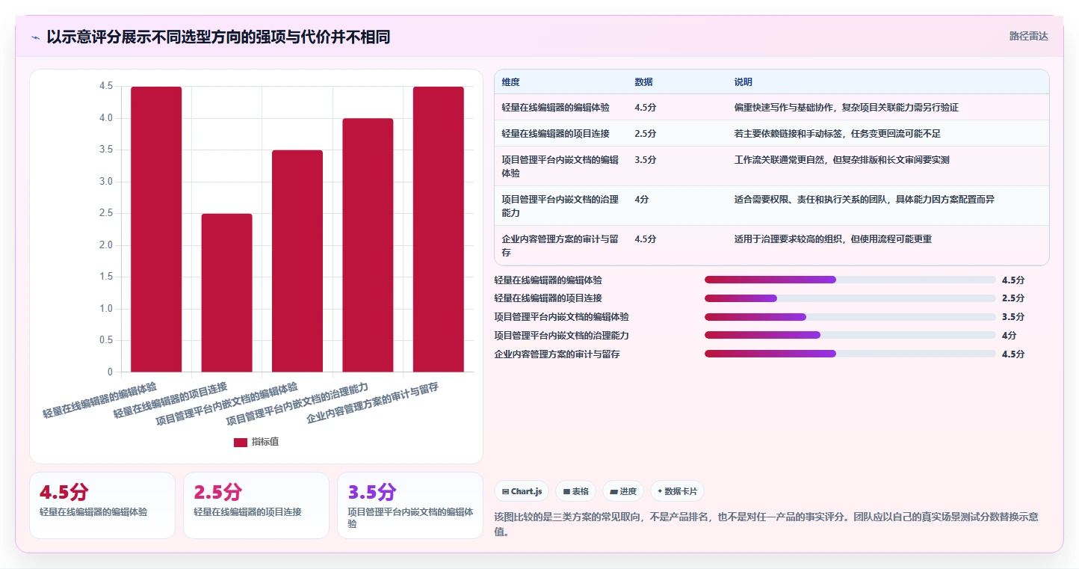The image size is (1079, 569).
Task: Click the x-axis label 轻量在线编辑器的编辑体验
Action: [100, 400]
